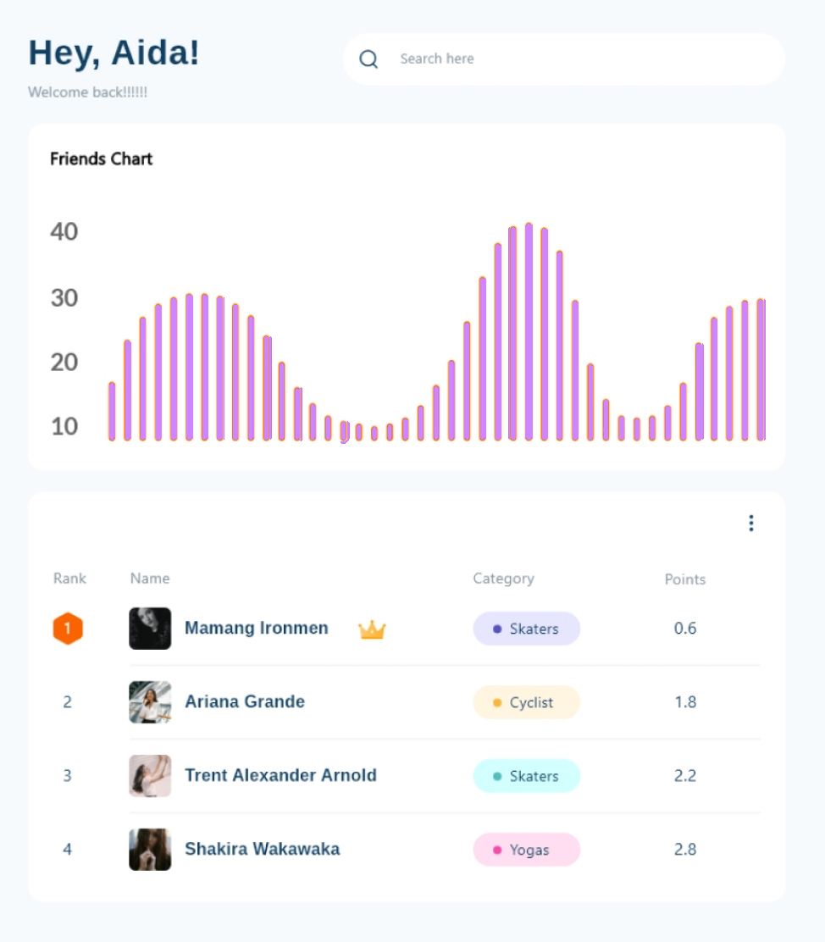Click Trent Alexander Arnold's avatar
Viewport: 825px width, 942px height.
click(x=150, y=776)
